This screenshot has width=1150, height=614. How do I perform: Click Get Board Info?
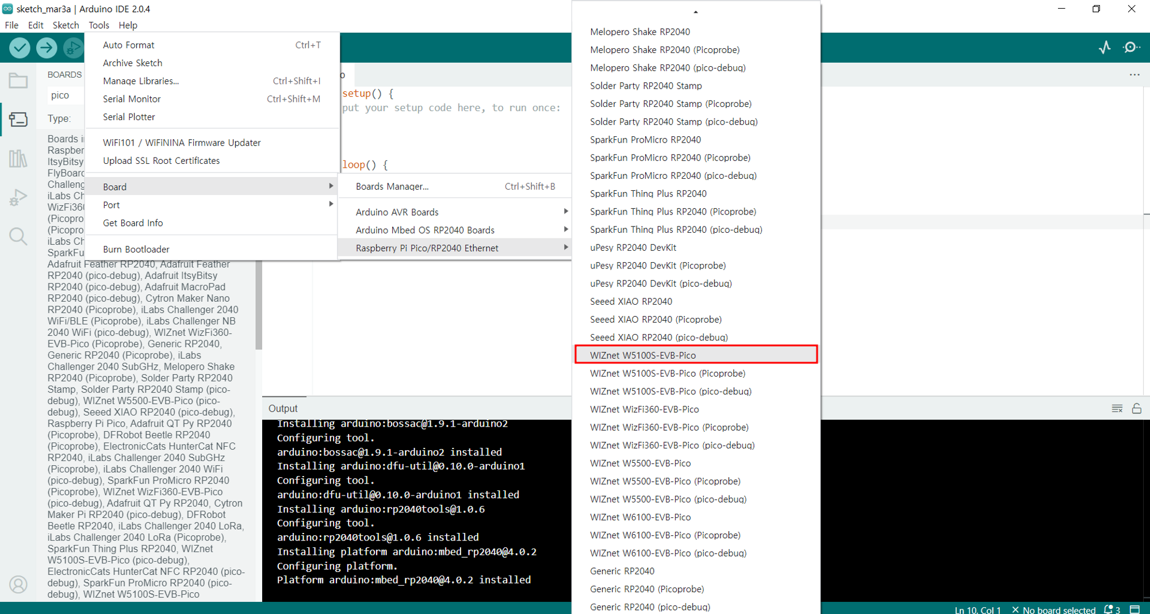click(x=133, y=223)
